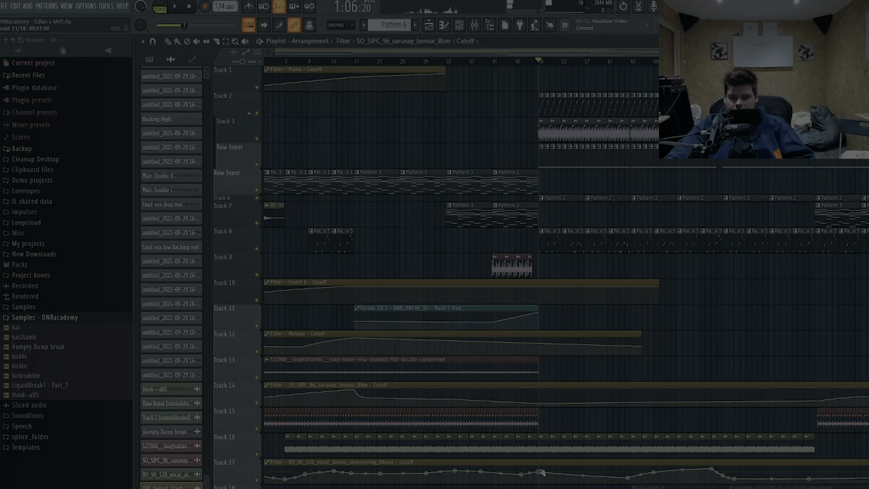Toggle Track 10 mute switch dot

coord(257,300)
